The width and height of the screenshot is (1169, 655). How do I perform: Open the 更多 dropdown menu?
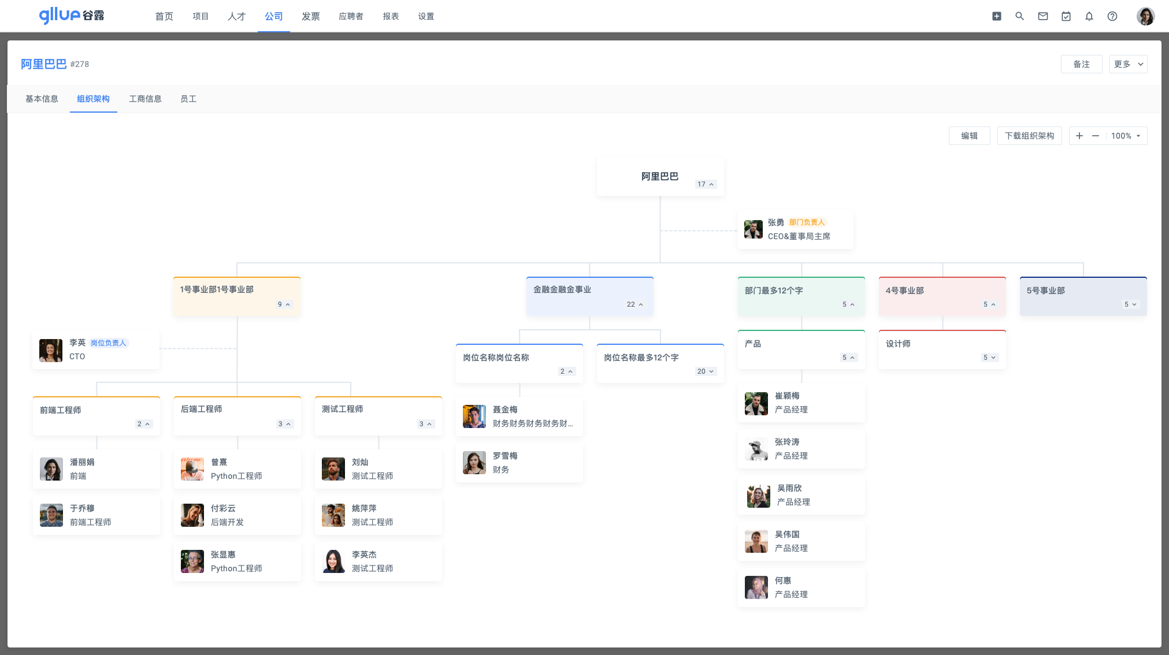click(x=1127, y=64)
